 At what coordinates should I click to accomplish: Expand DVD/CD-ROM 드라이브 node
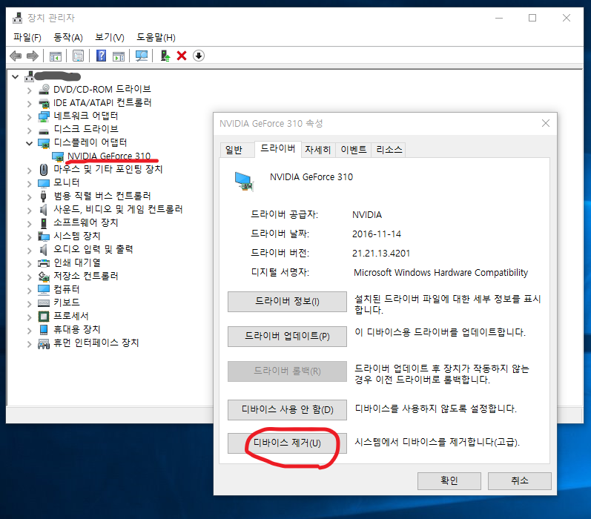pyautogui.click(x=30, y=90)
